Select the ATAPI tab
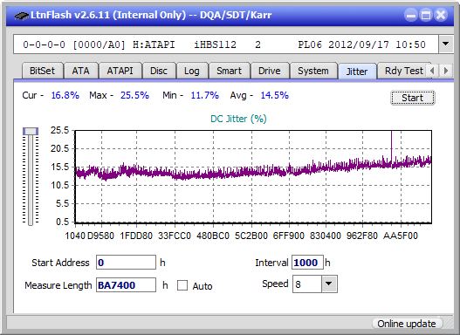460x335 pixels. (120, 71)
